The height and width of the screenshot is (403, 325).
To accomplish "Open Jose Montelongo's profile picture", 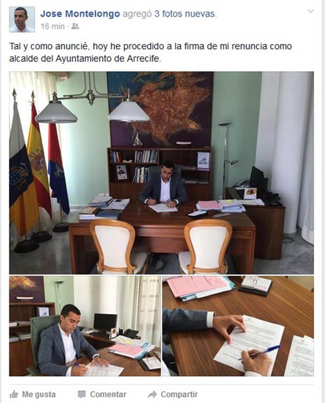I will pyautogui.click(x=22, y=20).
